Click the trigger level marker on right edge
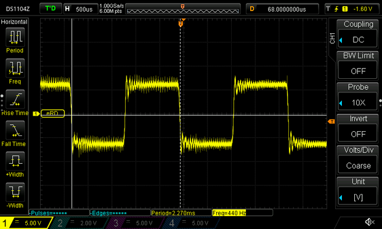 coord(331,121)
